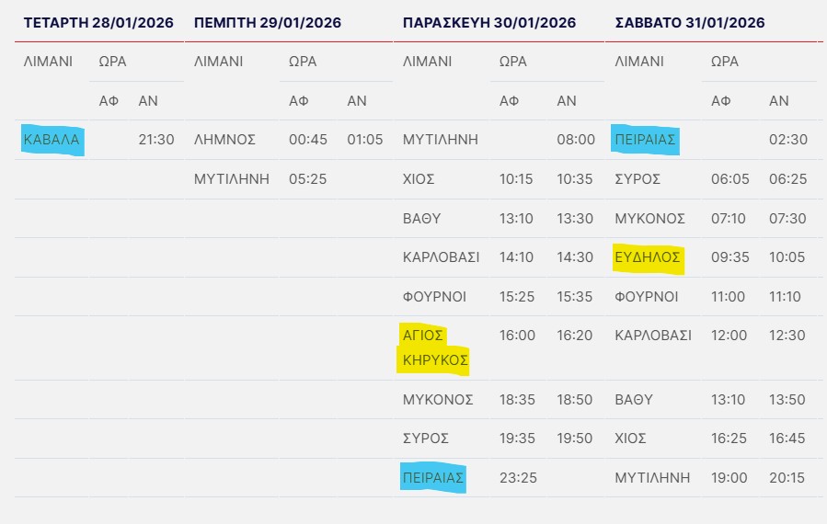The height and width of the screenshot is (524, 827).
Task: Select the 23:25 arrival time at ΠΕΙΡΑΙΑΣ
Action: pos(518,478)
